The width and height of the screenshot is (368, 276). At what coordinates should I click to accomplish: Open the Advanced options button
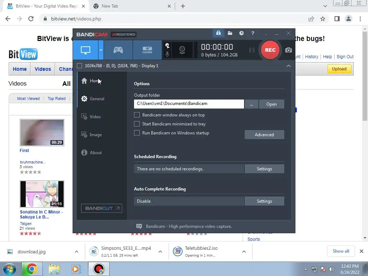[x=264, y=135]
